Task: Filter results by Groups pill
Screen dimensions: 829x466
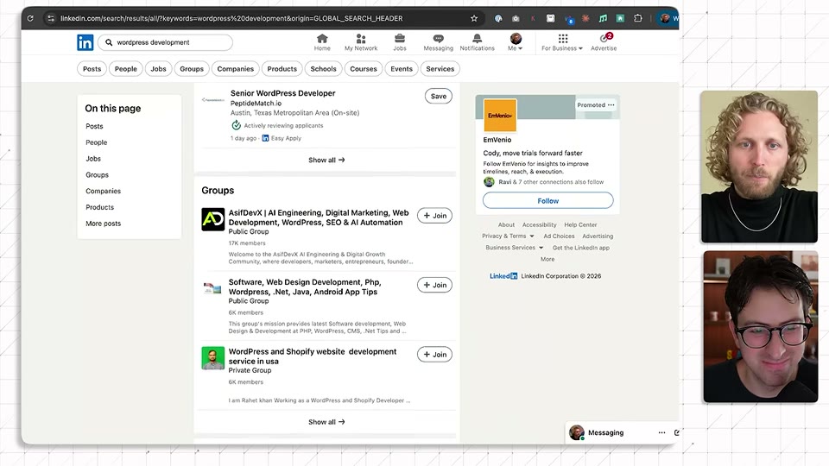Action: tap(192, 69)
